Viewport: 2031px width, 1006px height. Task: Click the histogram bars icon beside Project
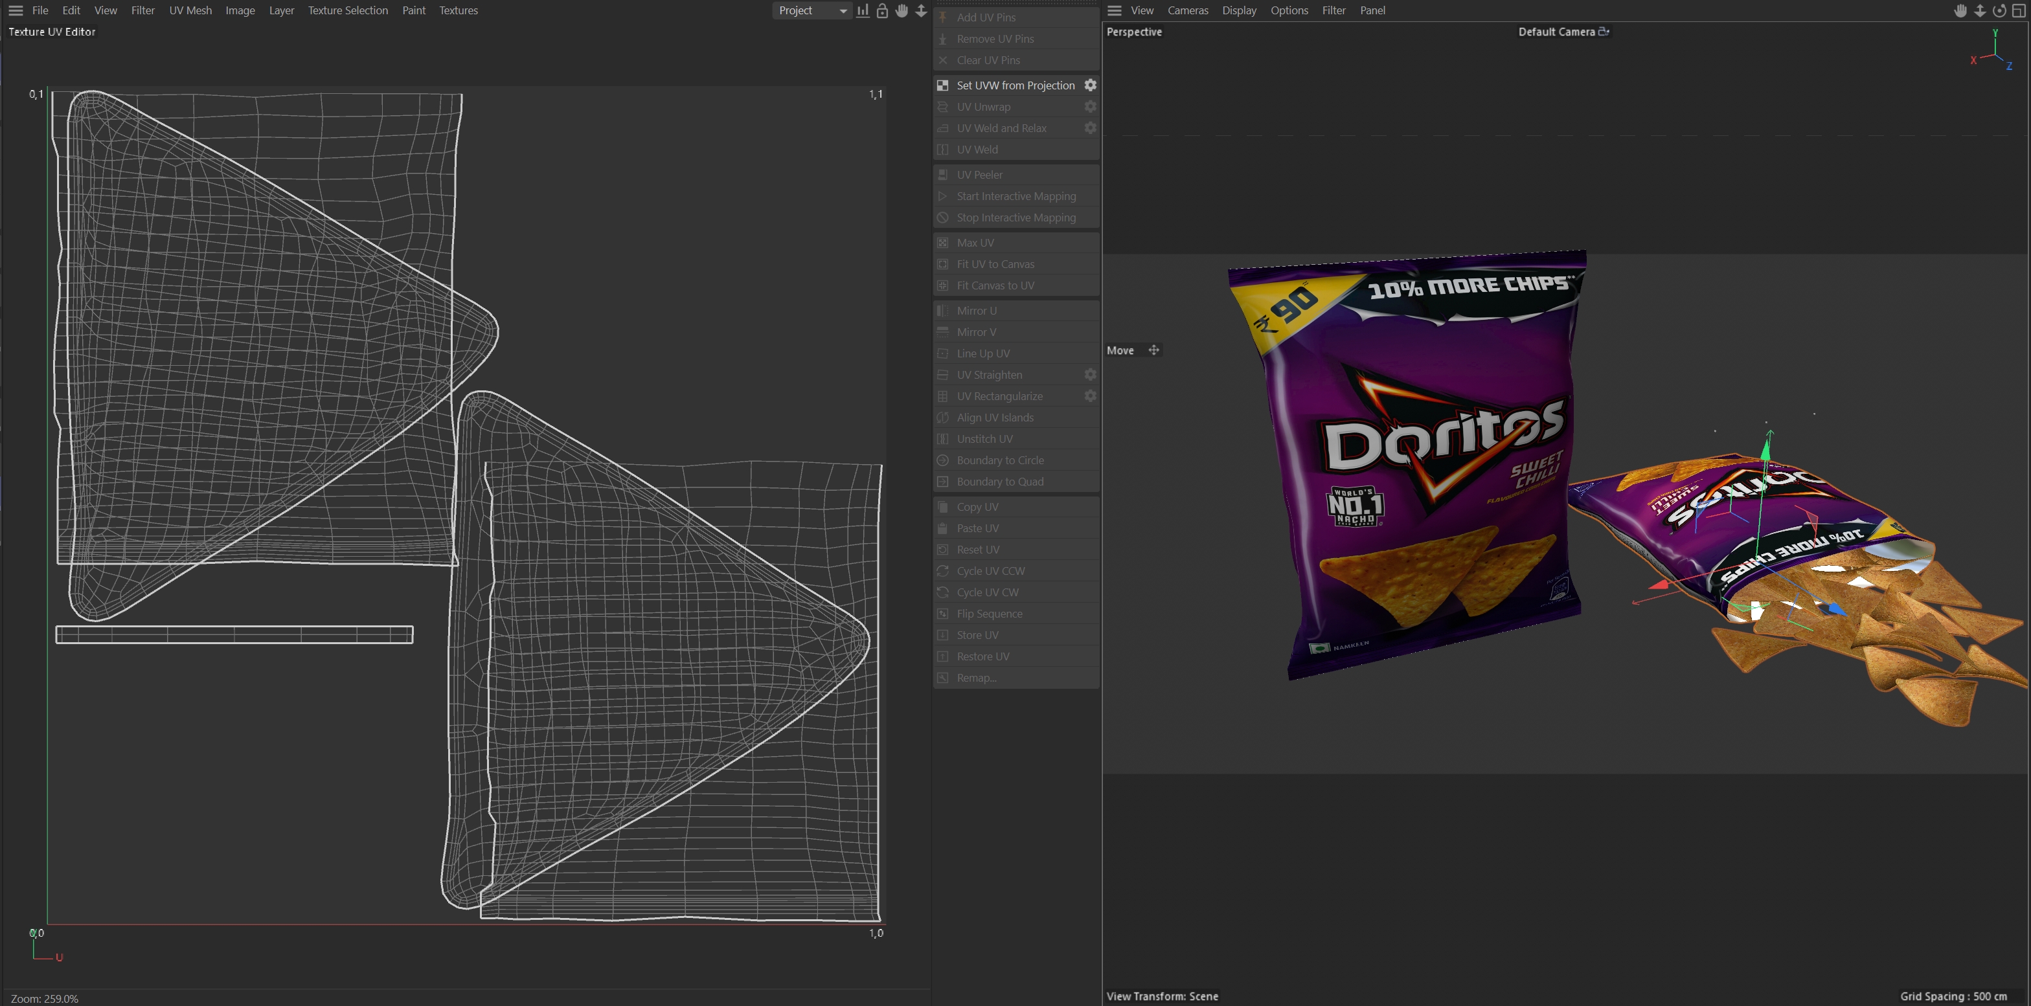(x=863, y=10)
